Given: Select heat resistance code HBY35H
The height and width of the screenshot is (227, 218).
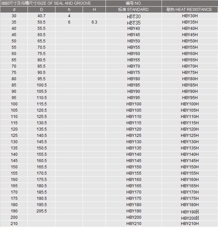Looking at the screenshot, I should point(190,22).
